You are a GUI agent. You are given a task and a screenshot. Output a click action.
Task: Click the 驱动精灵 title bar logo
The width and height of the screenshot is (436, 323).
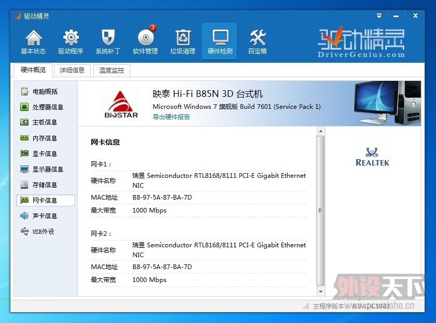pyautogui.click(x=18, y=16)
